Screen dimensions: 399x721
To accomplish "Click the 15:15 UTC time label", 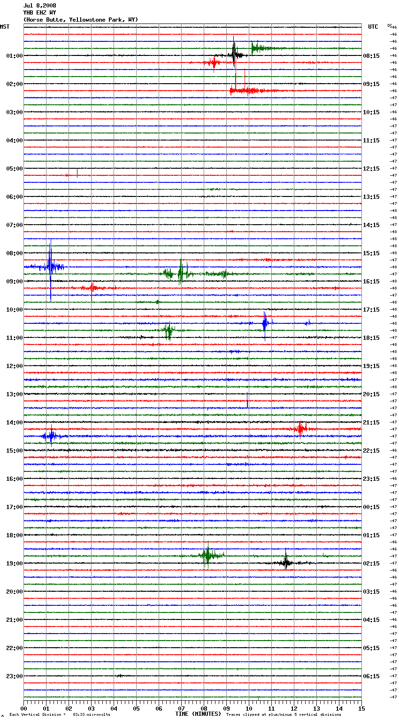I will [371, 253].
